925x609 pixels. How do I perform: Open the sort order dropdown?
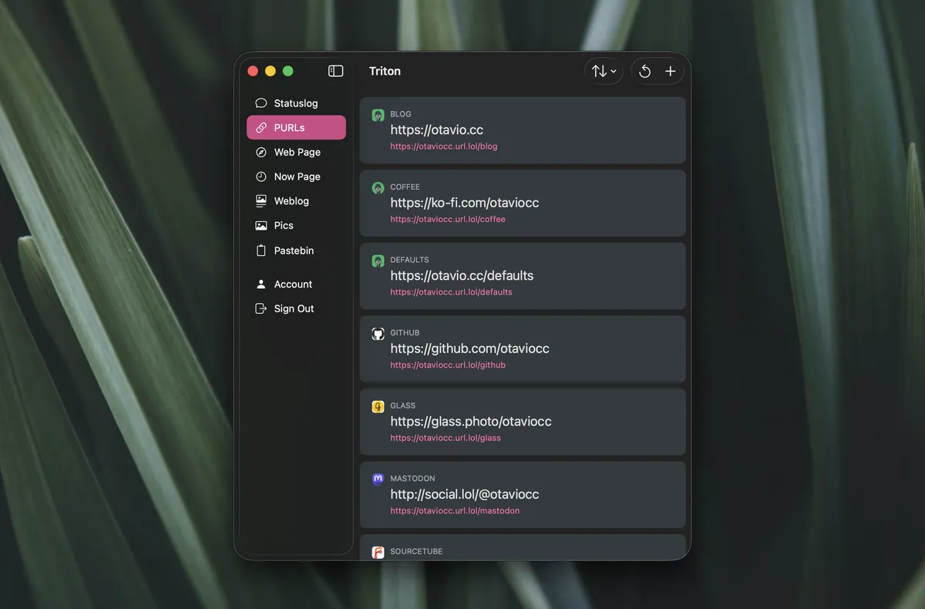click(604, 71)
